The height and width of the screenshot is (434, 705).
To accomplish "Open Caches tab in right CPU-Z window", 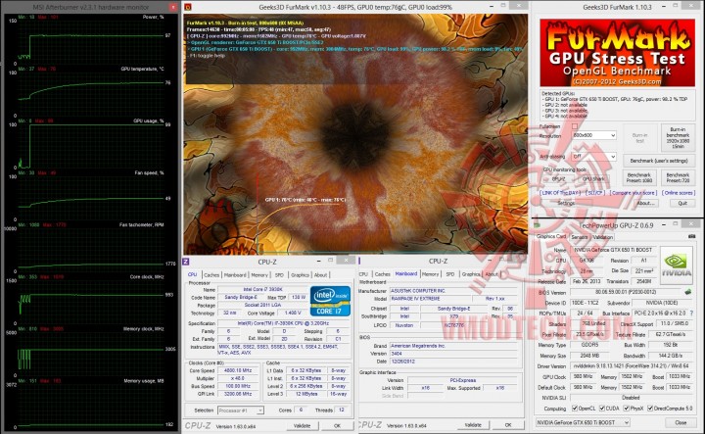I will [382, 274].
